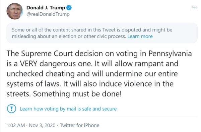Image resolution: width=201 pixels, height=132 pixels.
Task: Click the Twitter for iPhone source label
Action: [x=80, y=125]
